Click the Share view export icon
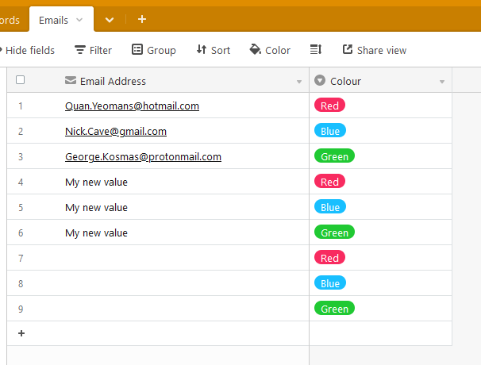Viewport: 481px width, 365px height. [x=348, y=49]
